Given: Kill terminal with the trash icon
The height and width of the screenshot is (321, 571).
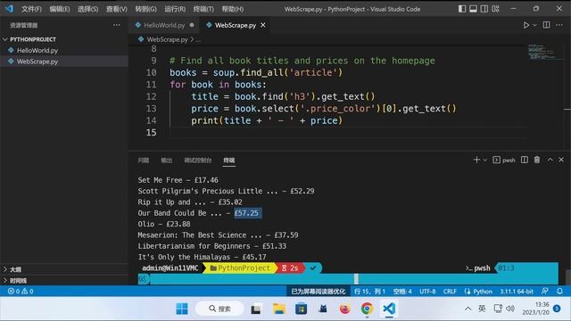Looking at the screenshot, I should 537,160.
